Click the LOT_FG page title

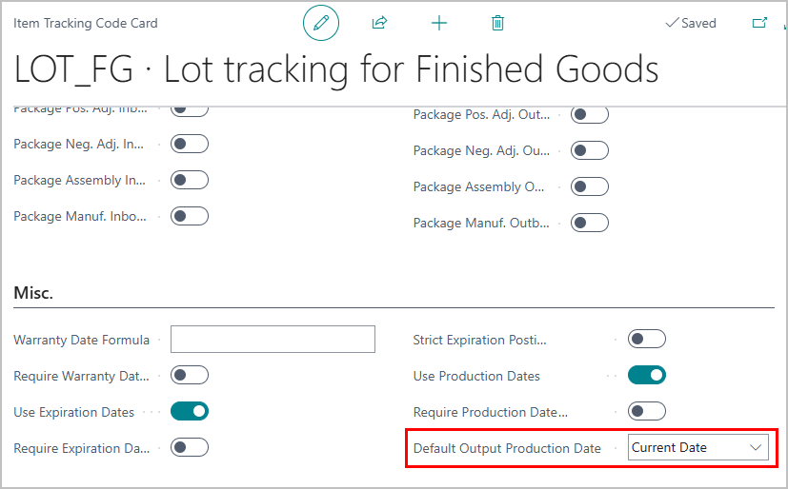pyautogui.click(x=336, y=69)
